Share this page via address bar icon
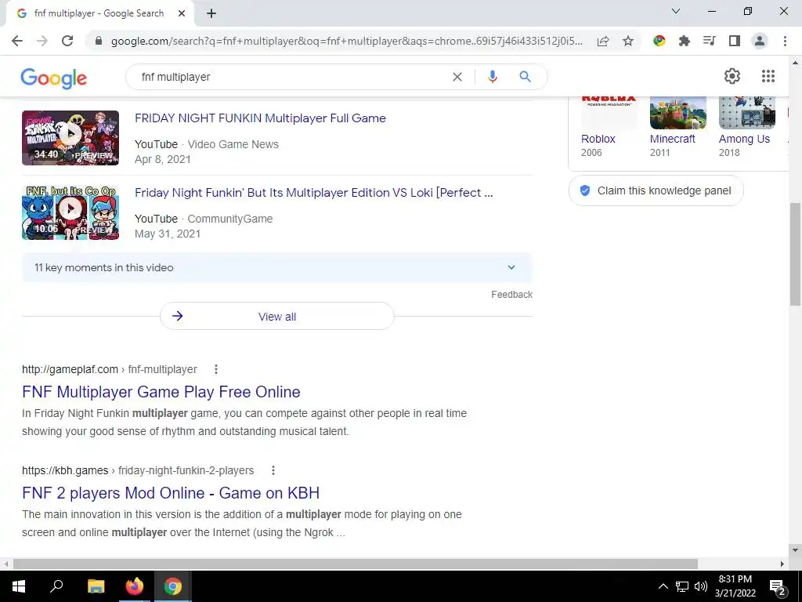The width and height of the screenshot is (802, 602). pos(603,41)
